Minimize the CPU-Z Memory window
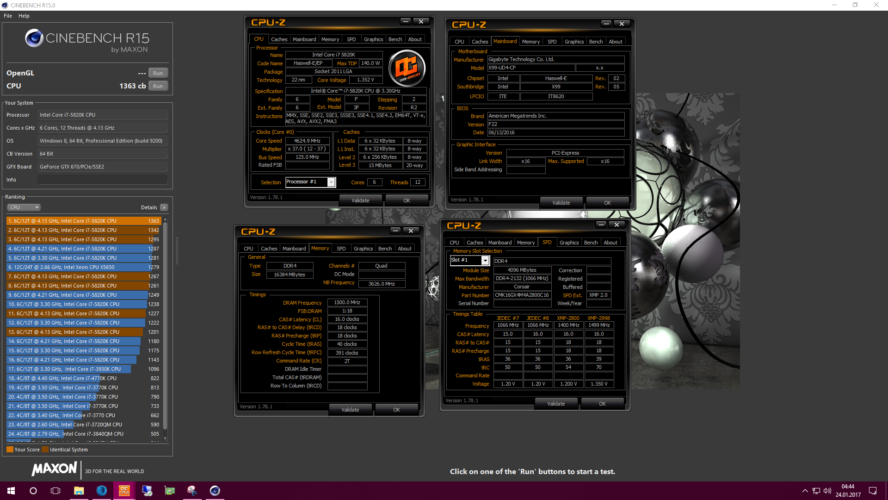The image size is (888, 500). (x=395, y=231)
